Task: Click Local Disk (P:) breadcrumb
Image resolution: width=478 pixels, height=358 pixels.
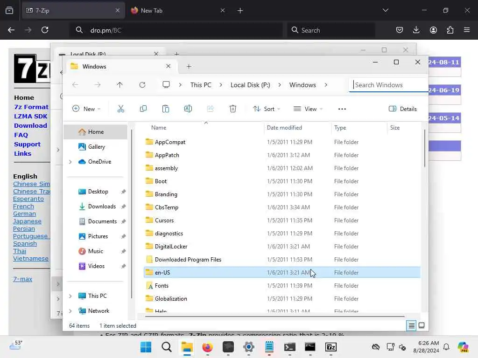Action: click(250, 85)
